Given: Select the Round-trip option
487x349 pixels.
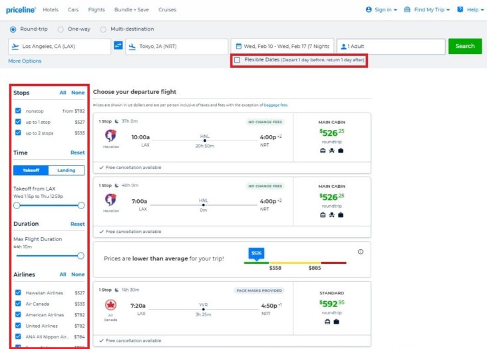Looking at the screenshot, I should 13,29.
